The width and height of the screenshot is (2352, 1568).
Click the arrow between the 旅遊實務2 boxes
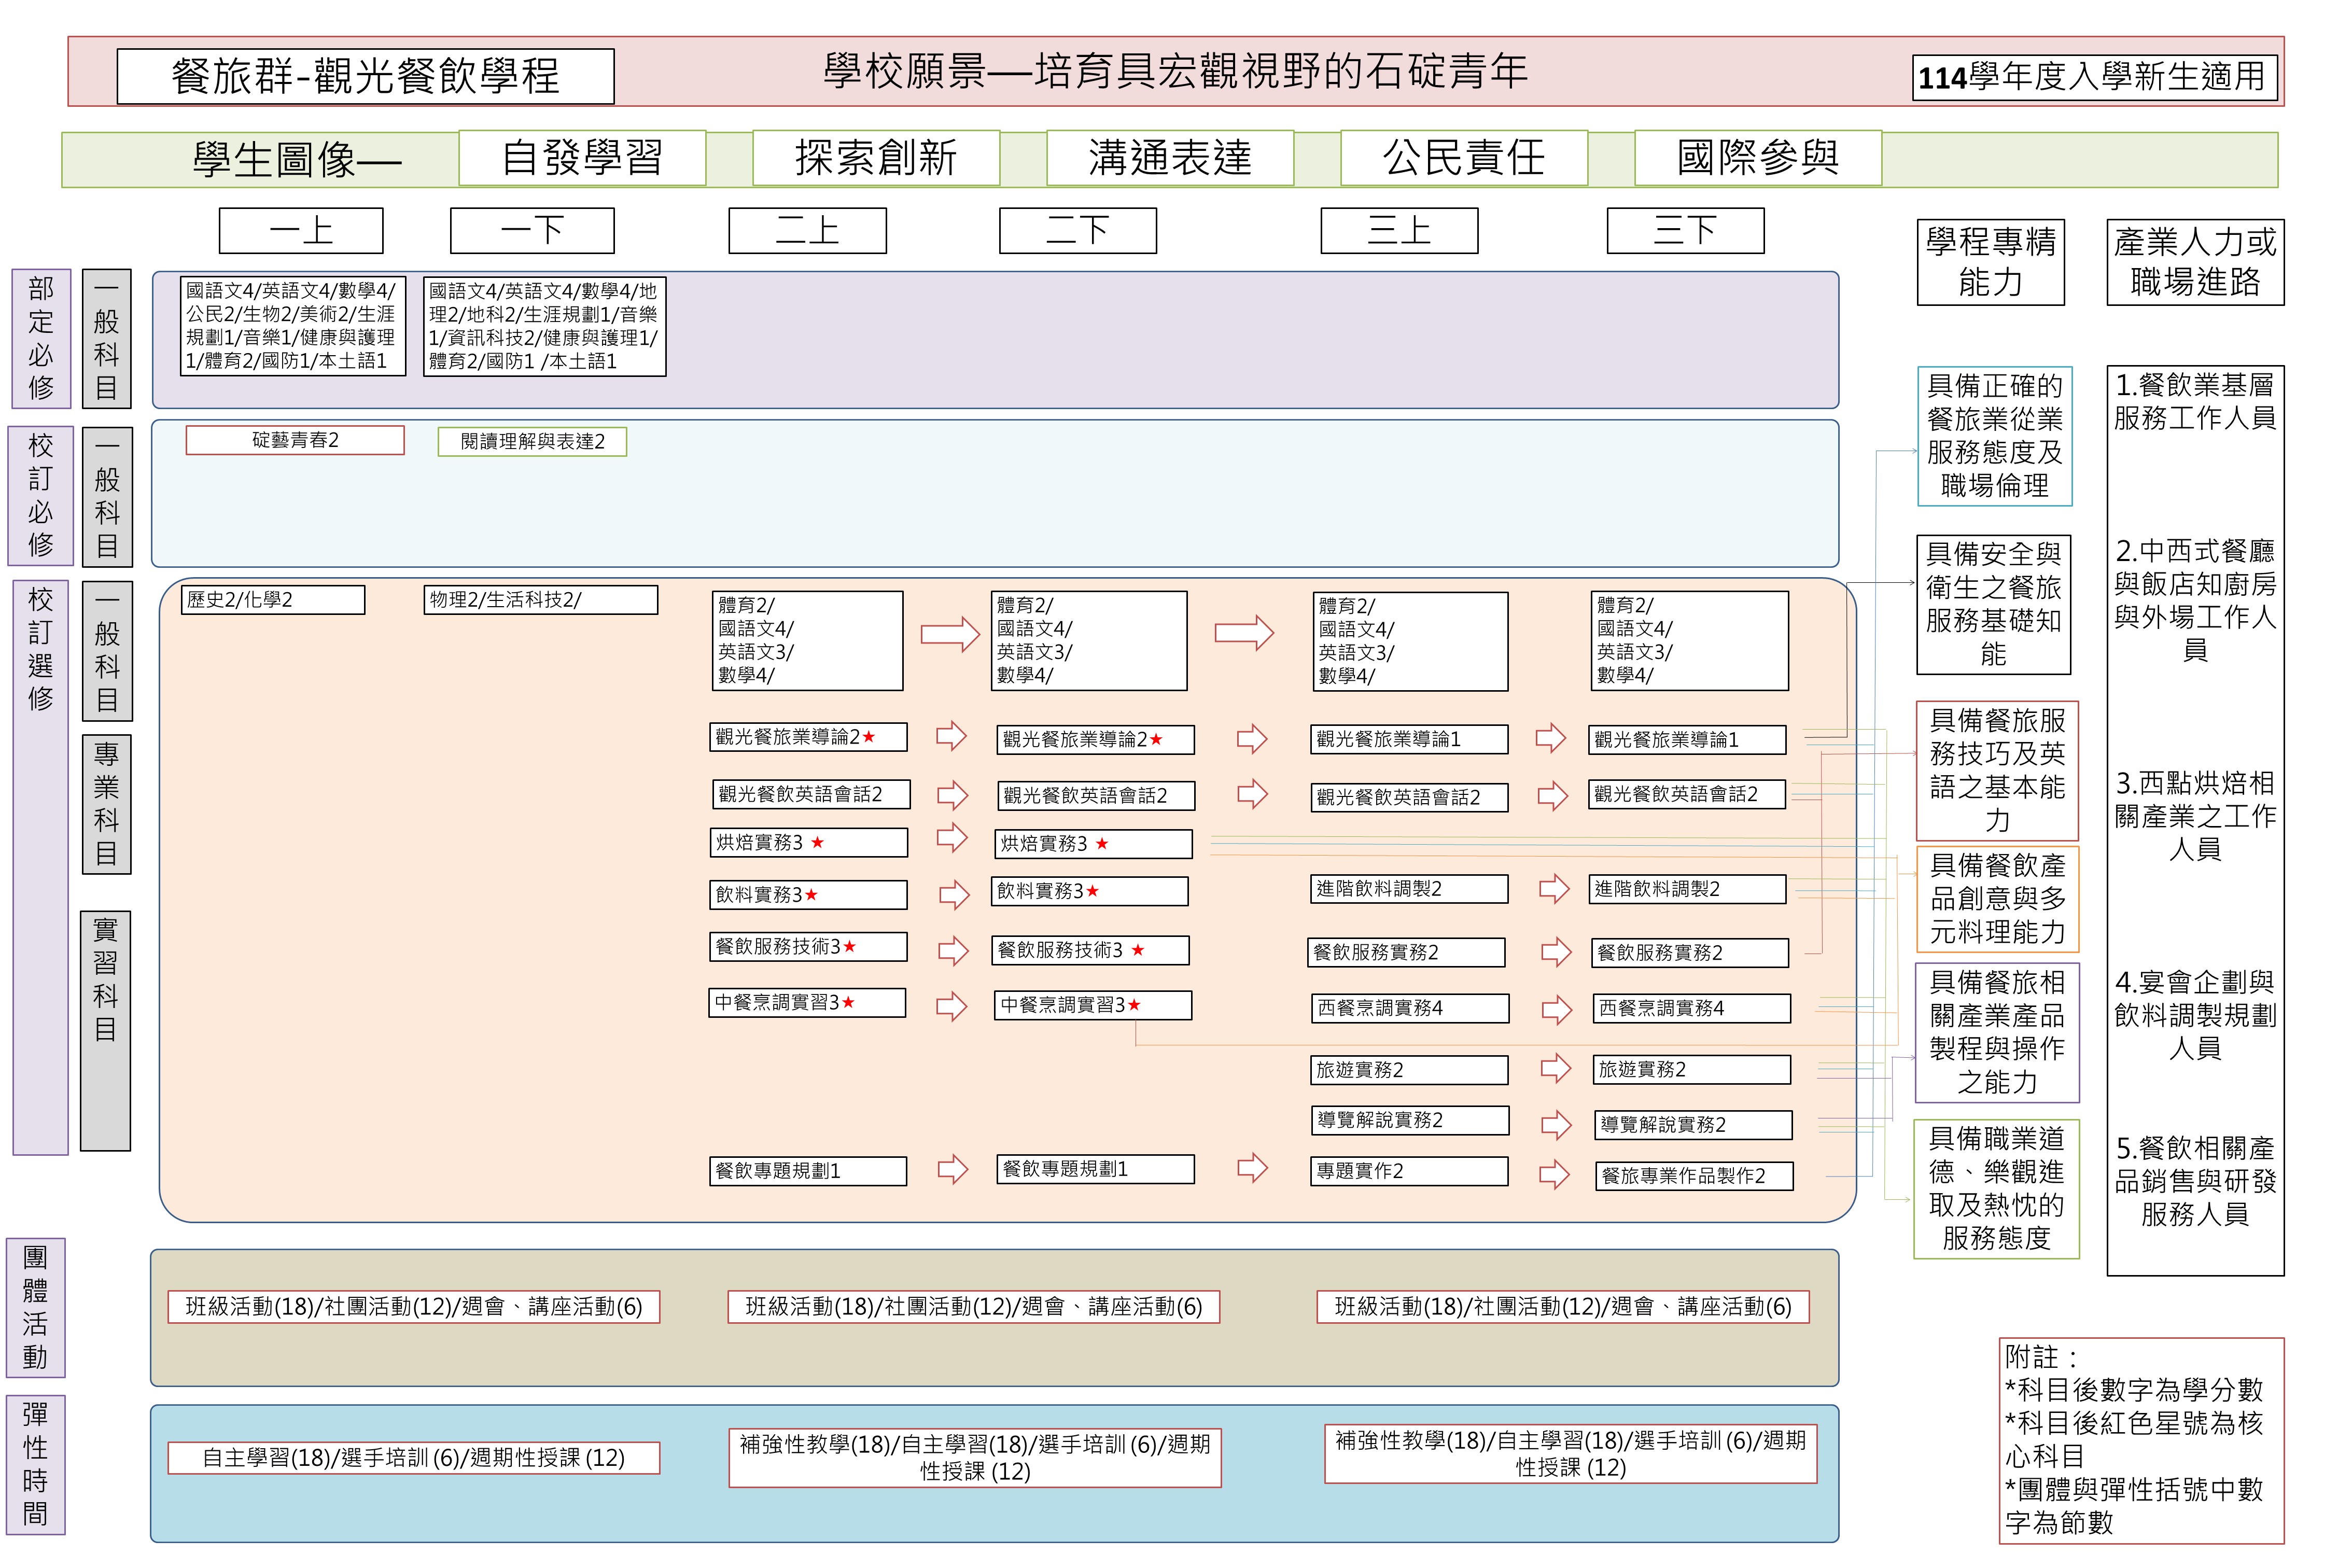click(x=1556, y=1069)
